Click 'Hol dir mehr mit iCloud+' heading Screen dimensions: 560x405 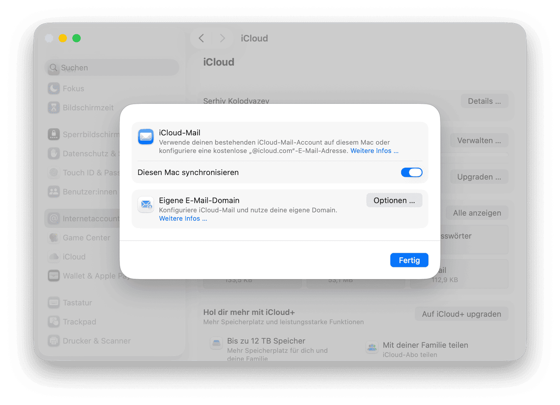(249, 312)
